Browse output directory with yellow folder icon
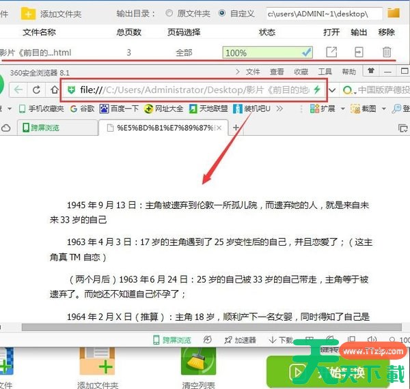The height and width of the screenshot is (389, 410). tap(394, 13)
